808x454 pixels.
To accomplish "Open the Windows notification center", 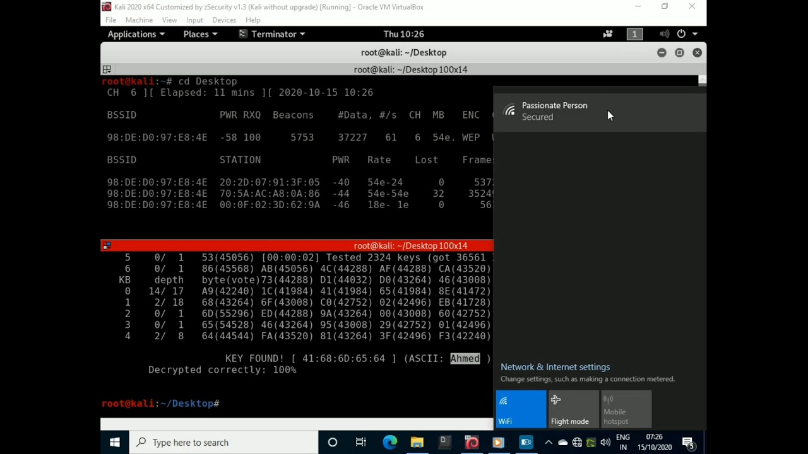I will 689,443.
